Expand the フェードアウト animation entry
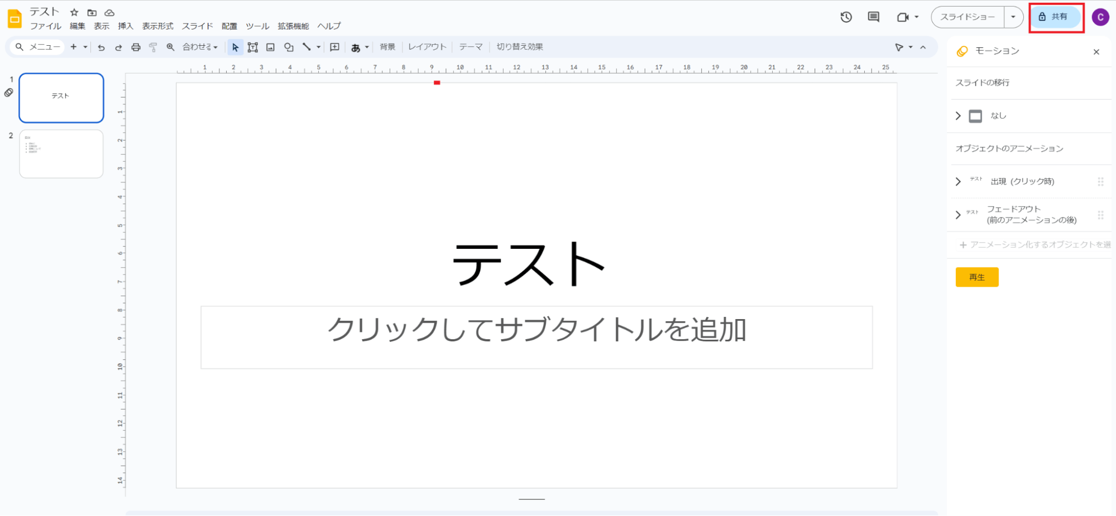 click(958, 215)
